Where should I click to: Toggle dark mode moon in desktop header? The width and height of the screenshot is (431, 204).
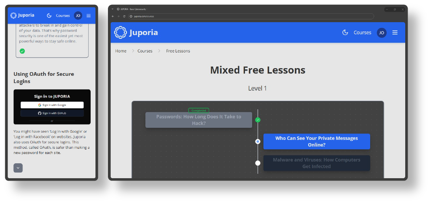click(345, 33)
